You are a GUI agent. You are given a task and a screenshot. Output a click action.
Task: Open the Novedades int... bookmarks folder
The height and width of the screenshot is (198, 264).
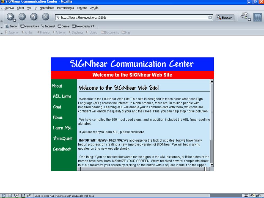coord(85,26)
